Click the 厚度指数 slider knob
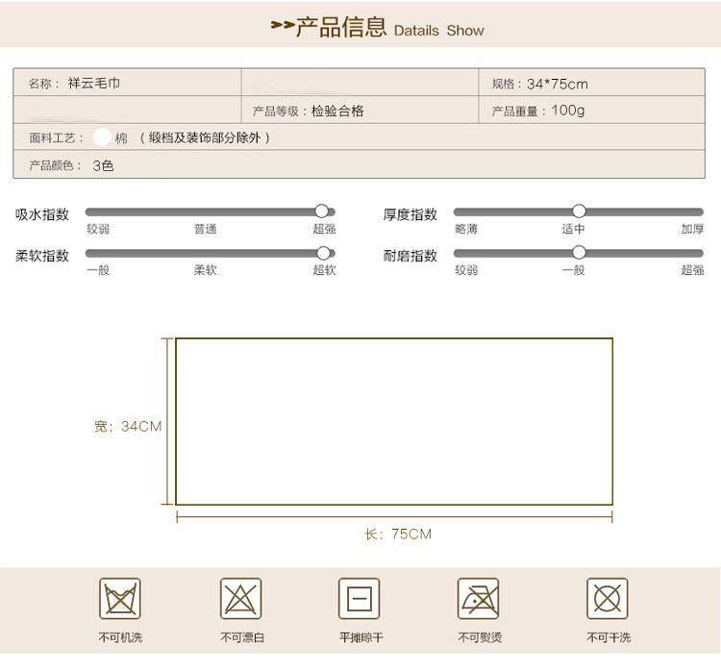 pyautogui.click(x=579, y=211)
